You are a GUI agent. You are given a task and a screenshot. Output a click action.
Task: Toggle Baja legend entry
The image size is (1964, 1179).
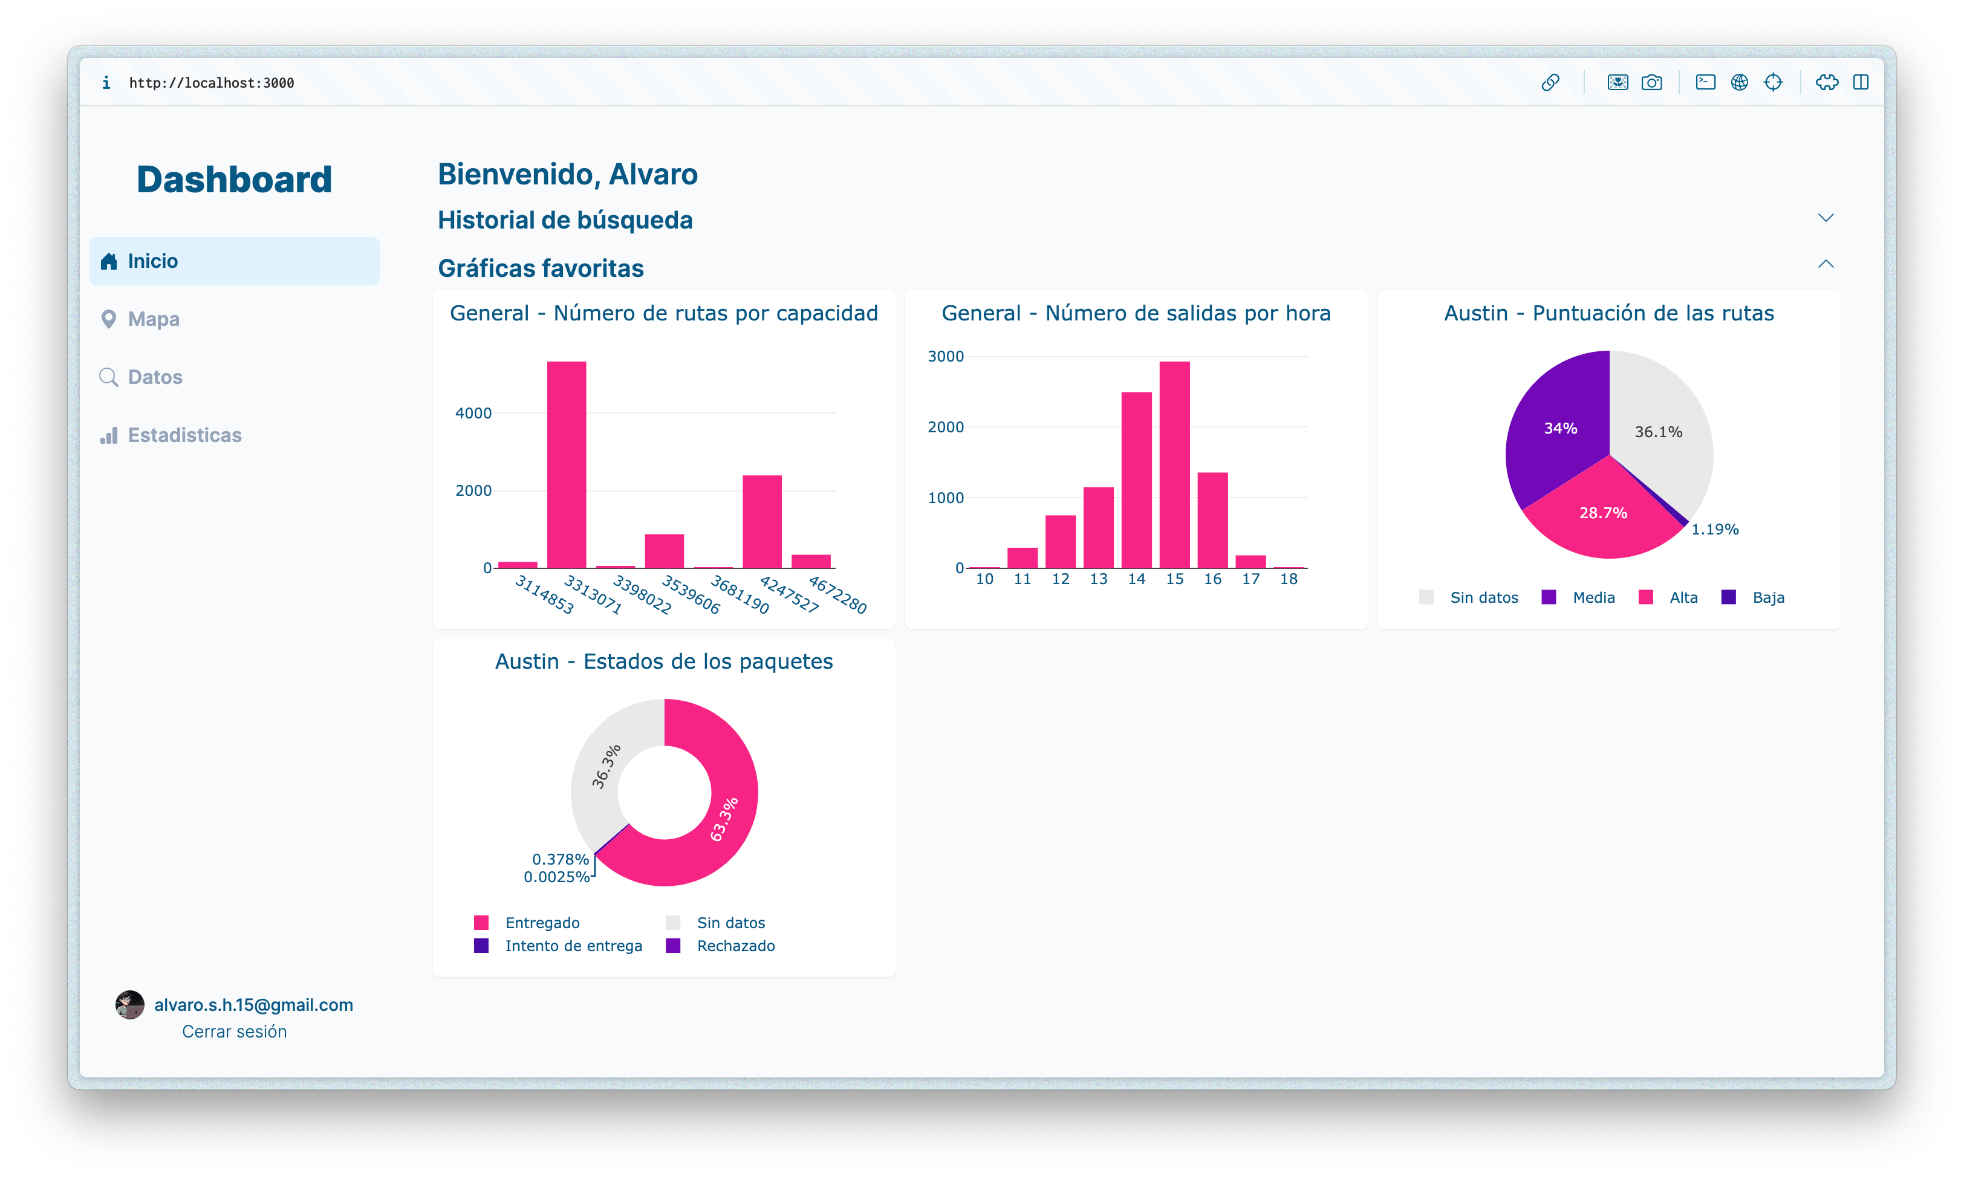[1752, 597]
